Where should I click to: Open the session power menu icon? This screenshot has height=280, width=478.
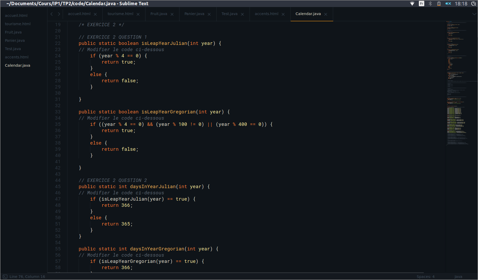coord(474,4)
